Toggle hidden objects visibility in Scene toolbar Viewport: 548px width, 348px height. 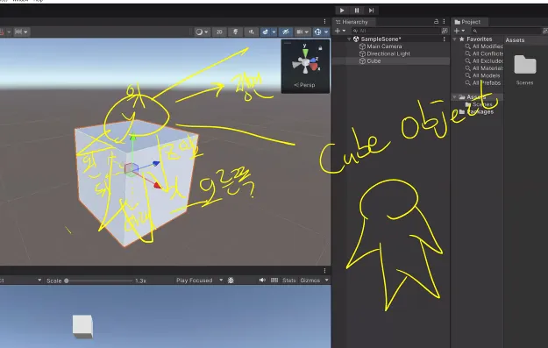pos(286,32)
